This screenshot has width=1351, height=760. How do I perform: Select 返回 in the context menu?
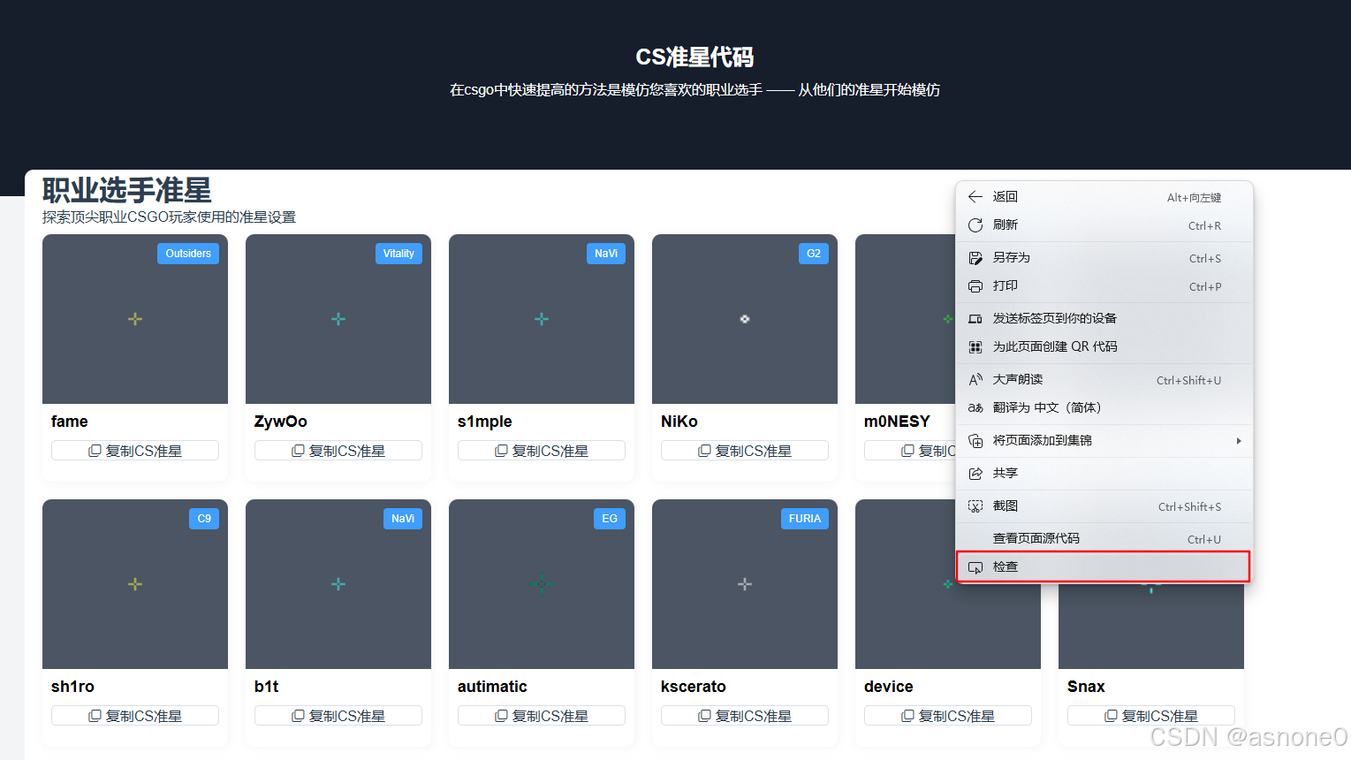(1104, 197)
